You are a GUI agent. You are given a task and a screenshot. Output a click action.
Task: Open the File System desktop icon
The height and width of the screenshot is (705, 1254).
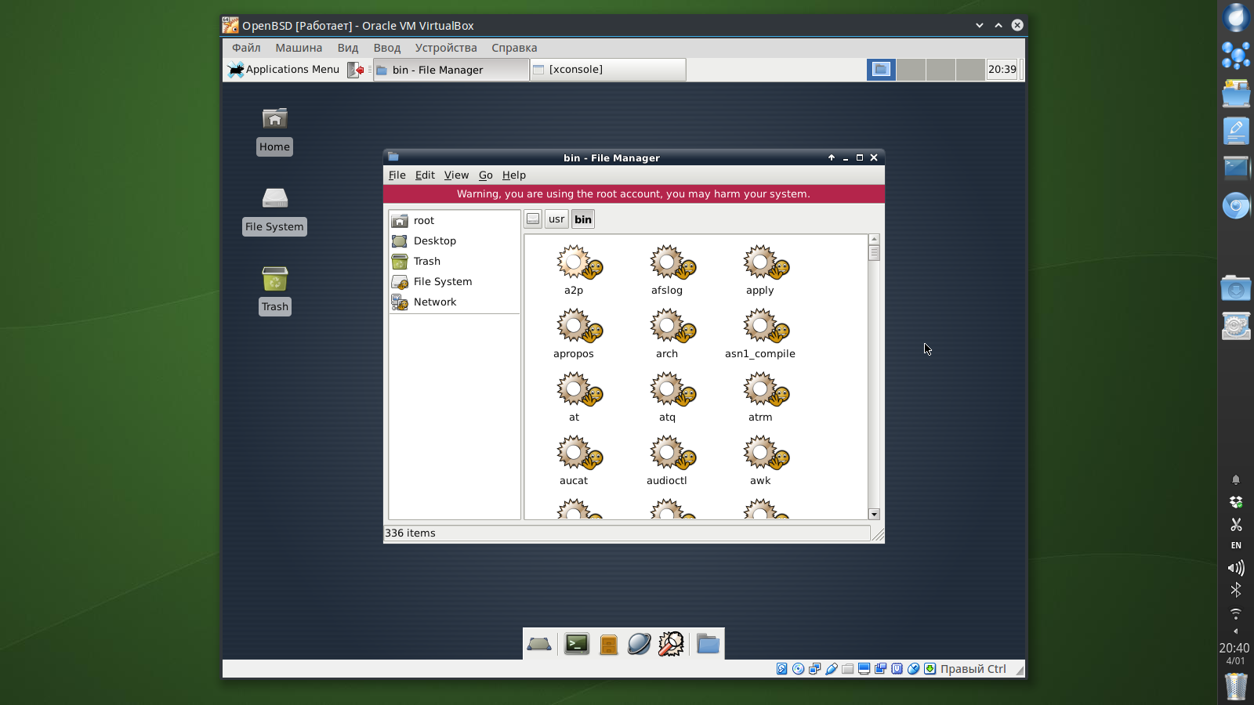pyautogui.click(x=274, y=211)
